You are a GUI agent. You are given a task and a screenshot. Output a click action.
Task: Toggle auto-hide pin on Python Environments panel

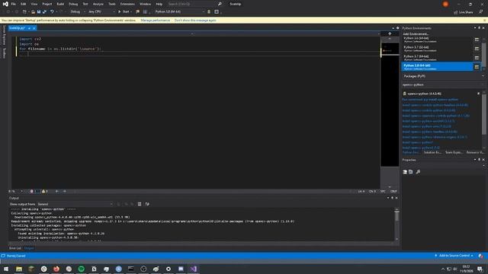point(480,28)
